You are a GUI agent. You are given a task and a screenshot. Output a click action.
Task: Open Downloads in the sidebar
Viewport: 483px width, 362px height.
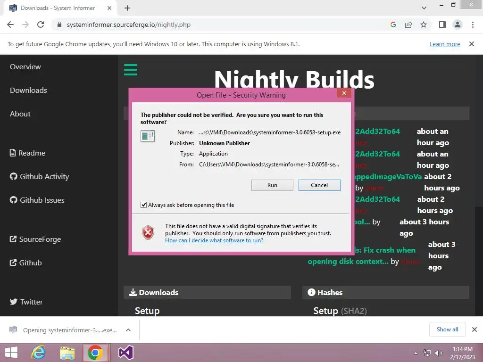point(28,90)
